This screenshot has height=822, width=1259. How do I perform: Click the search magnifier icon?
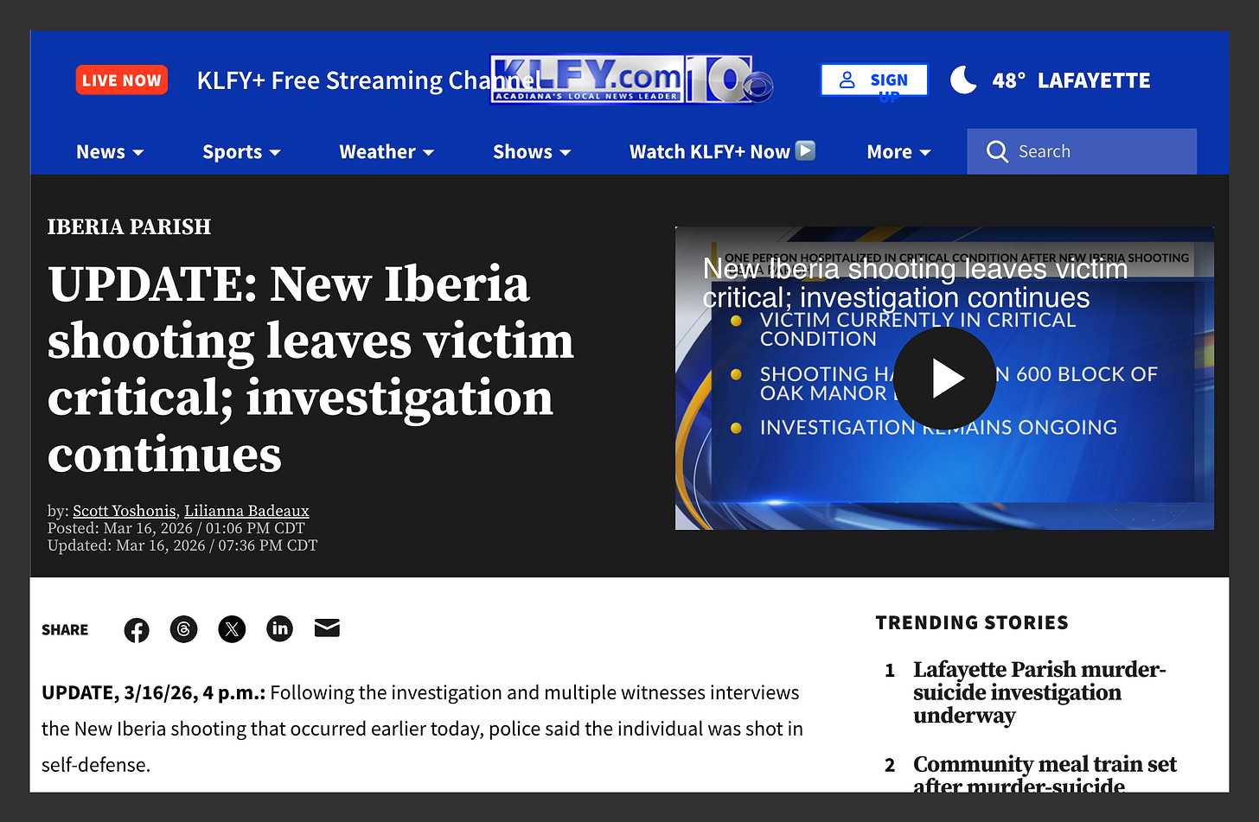(x=997, y=152)
